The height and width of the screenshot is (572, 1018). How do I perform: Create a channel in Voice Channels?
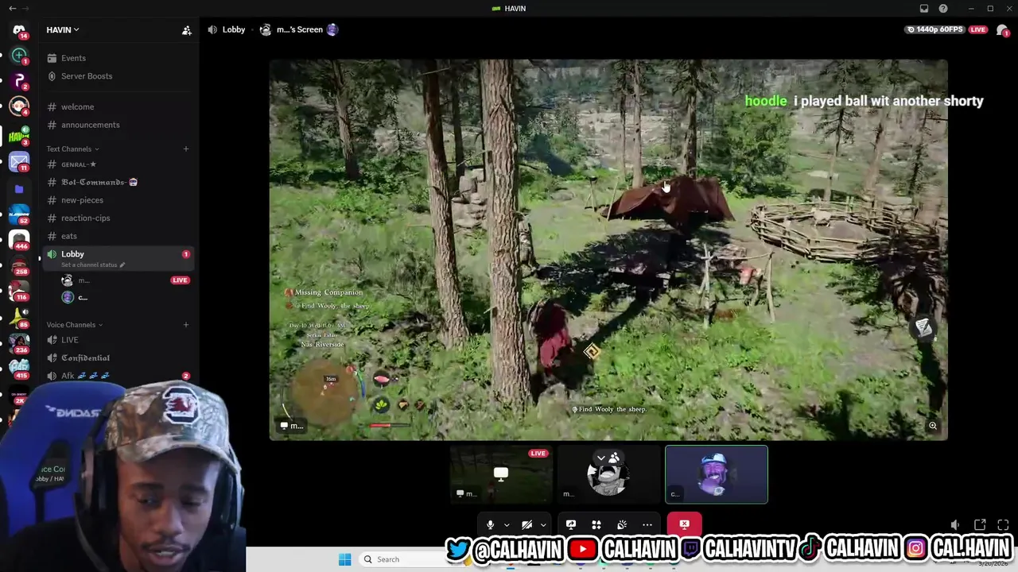tap(186, 325)
